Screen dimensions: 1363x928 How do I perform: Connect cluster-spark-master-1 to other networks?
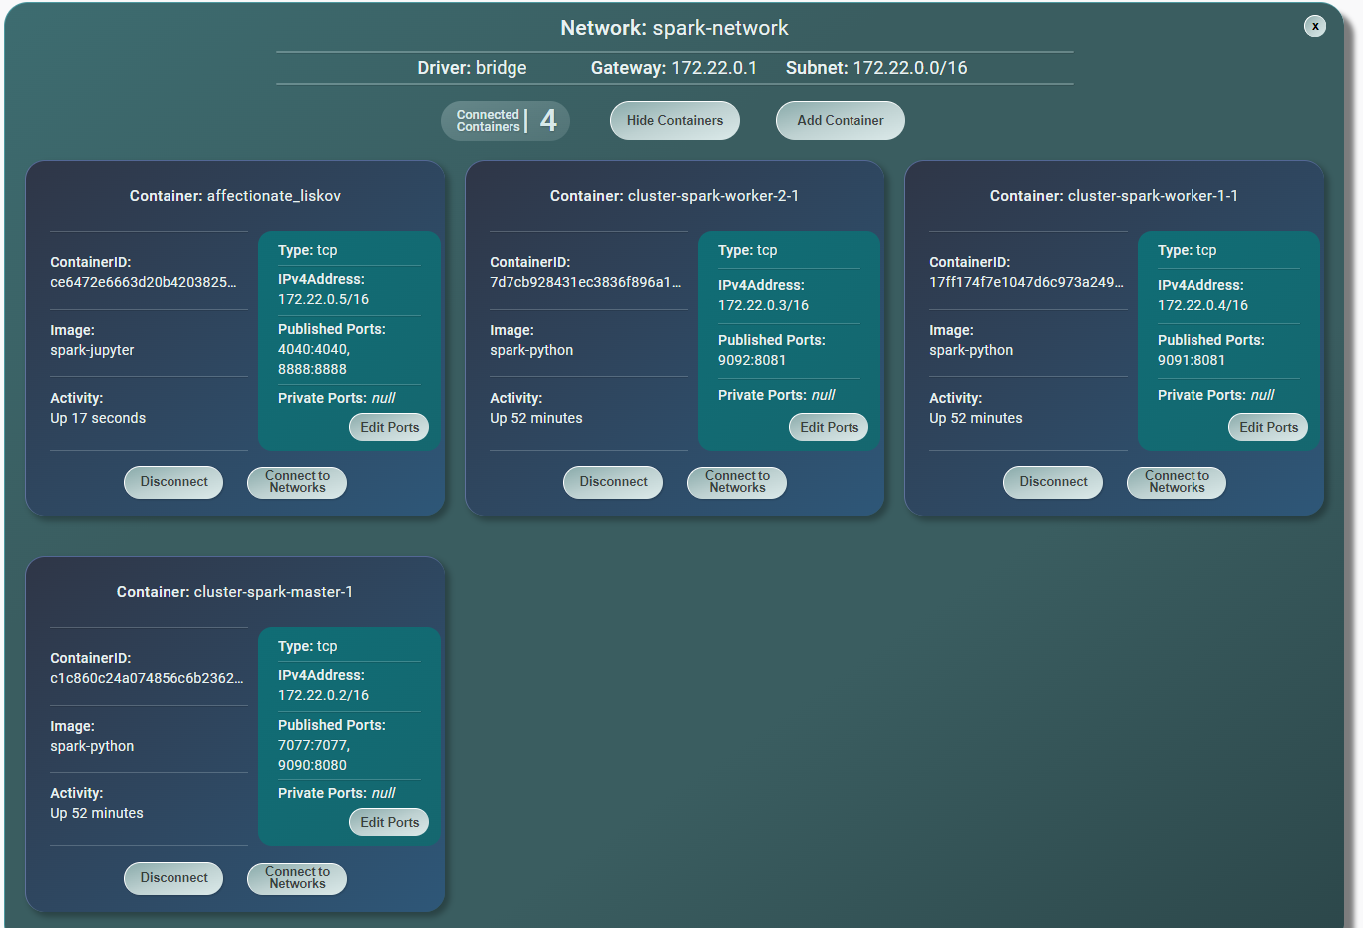[x=297, y=878]
